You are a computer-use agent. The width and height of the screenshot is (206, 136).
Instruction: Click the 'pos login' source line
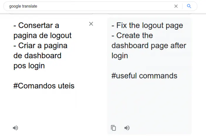[x=29, y=66]
